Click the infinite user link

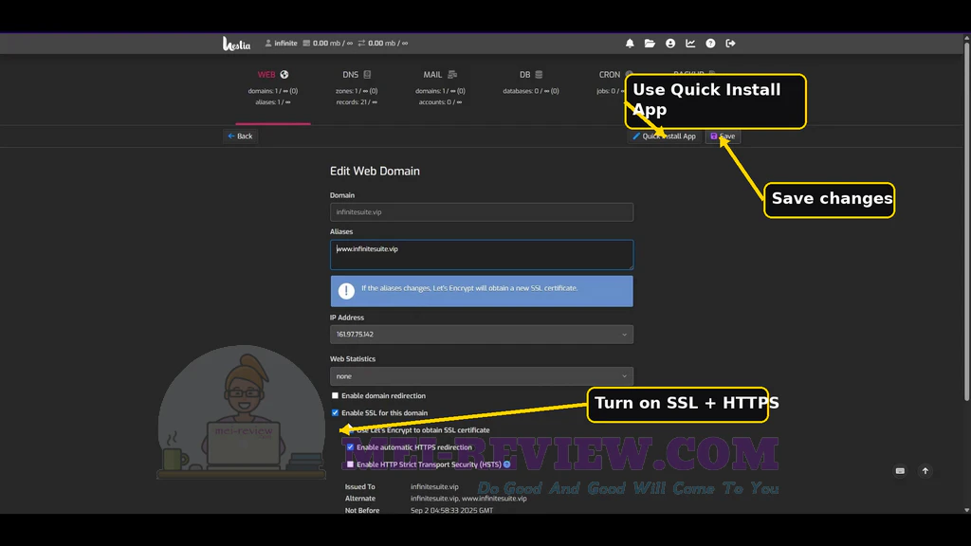pos(281,44)
